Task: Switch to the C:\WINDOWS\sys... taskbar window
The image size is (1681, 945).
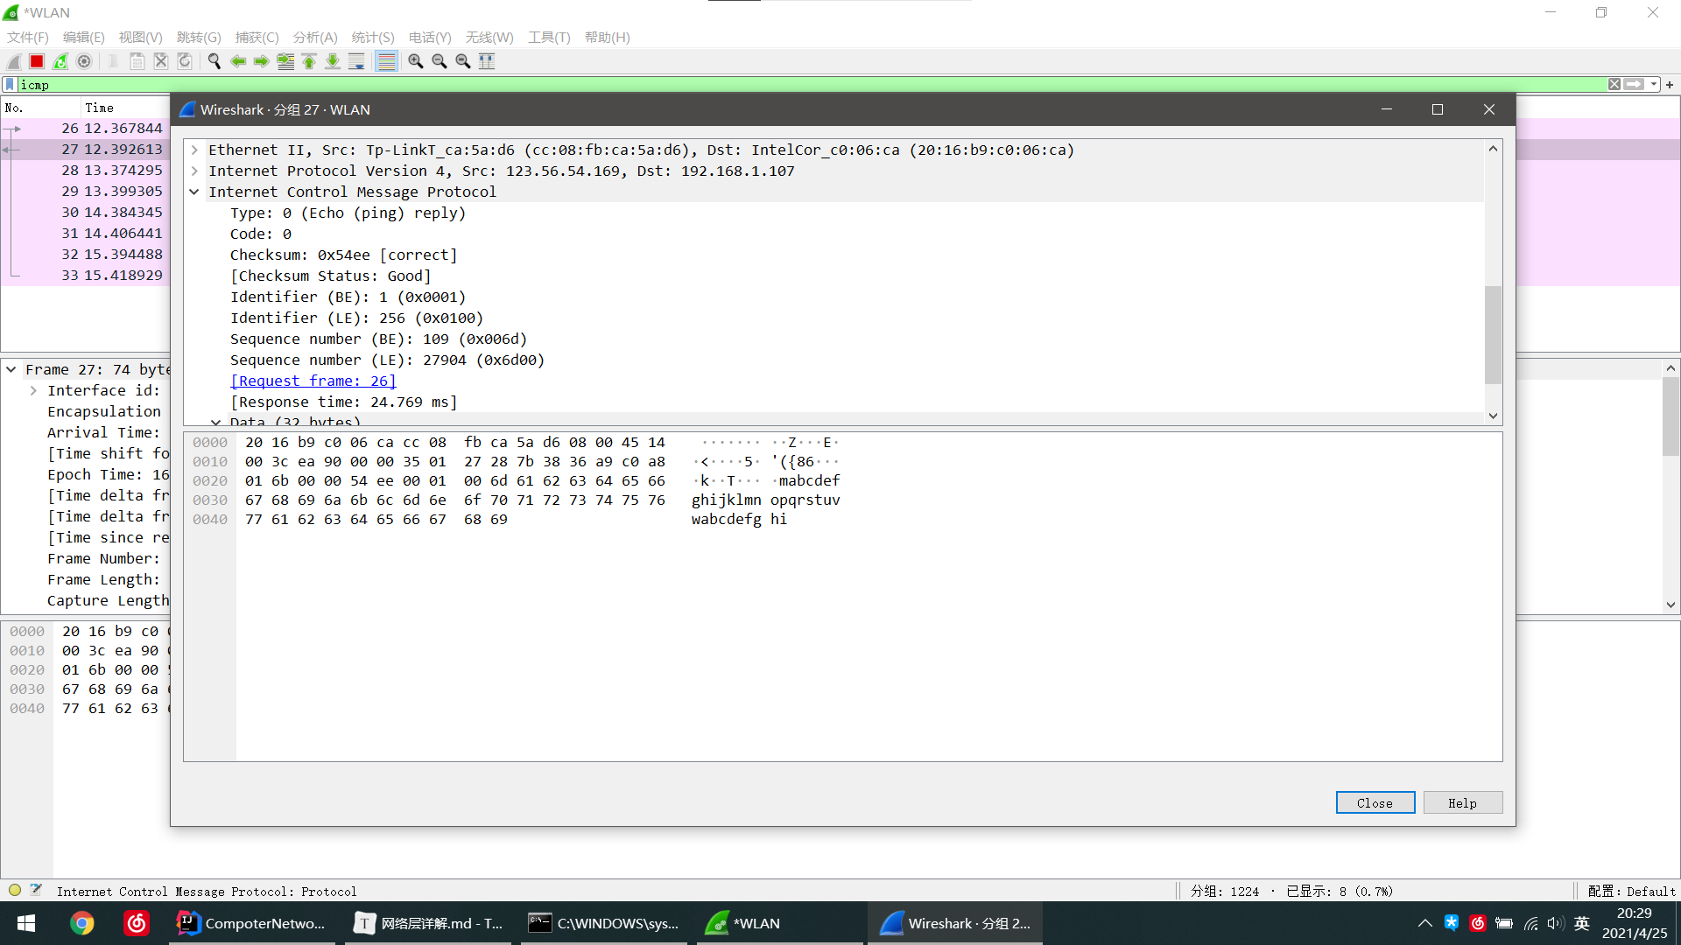Action: (x=604, y=923)
